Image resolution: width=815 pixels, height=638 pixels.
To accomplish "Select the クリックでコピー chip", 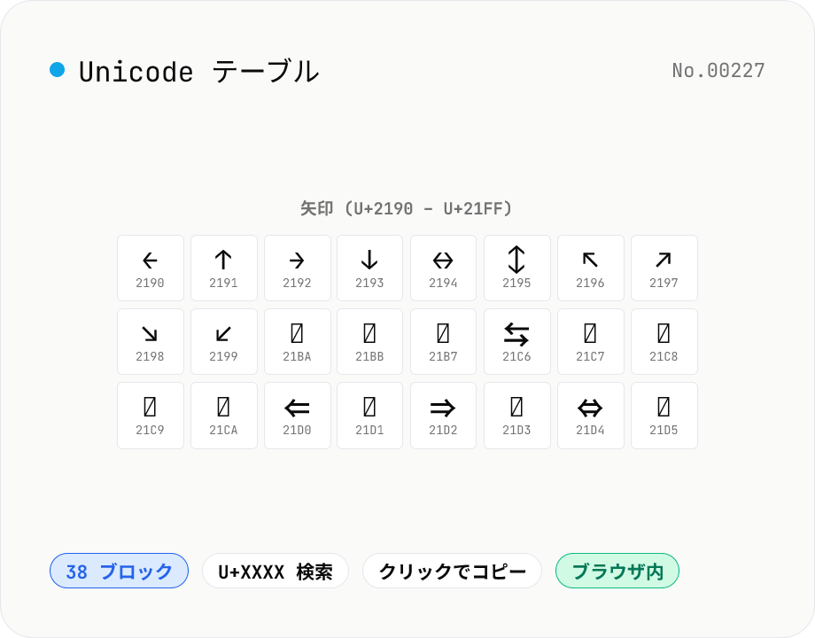I will click(x=452, y=571).
